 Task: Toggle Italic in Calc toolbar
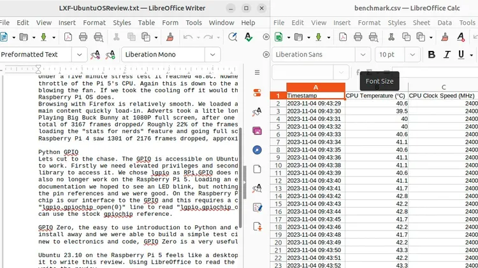pyautogui.click(x=447, y=55)
